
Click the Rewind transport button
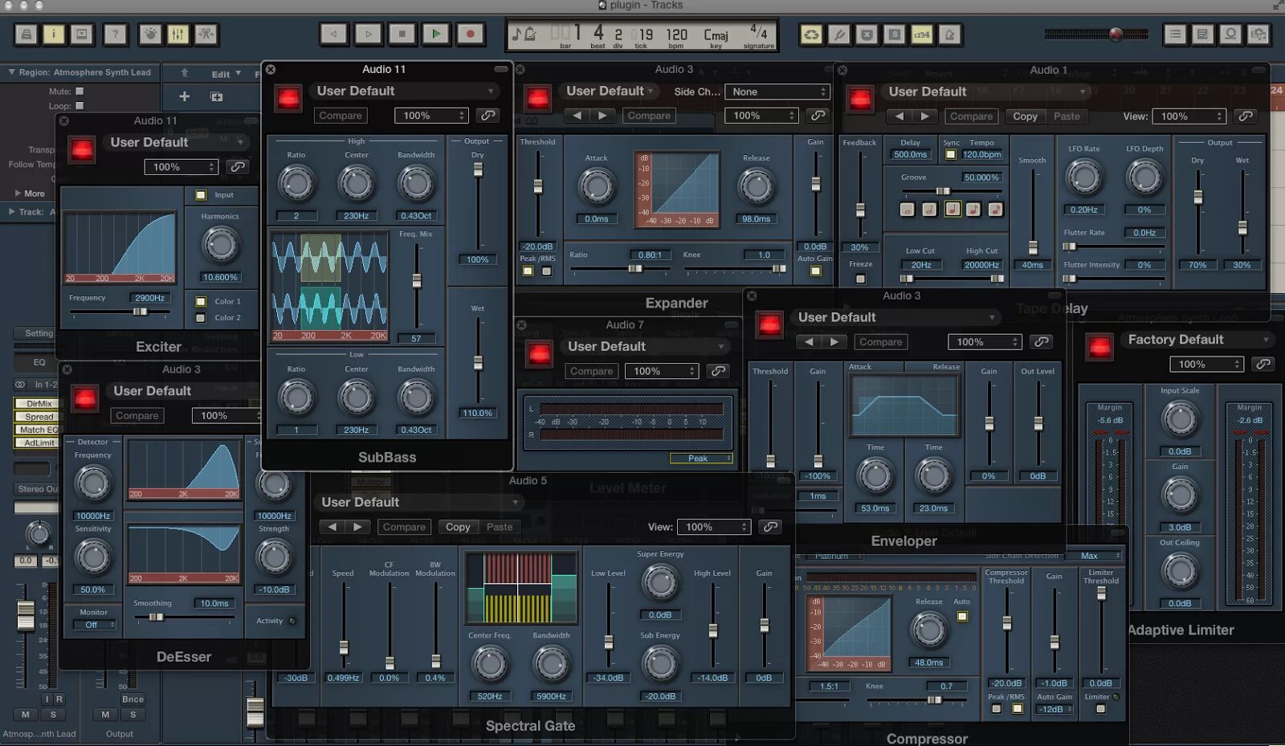tap(334, 34)
